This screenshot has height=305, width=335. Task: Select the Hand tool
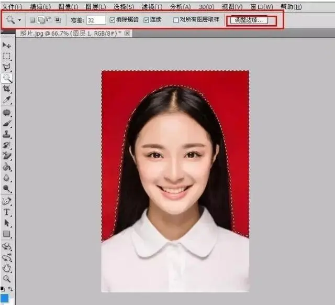[x=7, y=268]
